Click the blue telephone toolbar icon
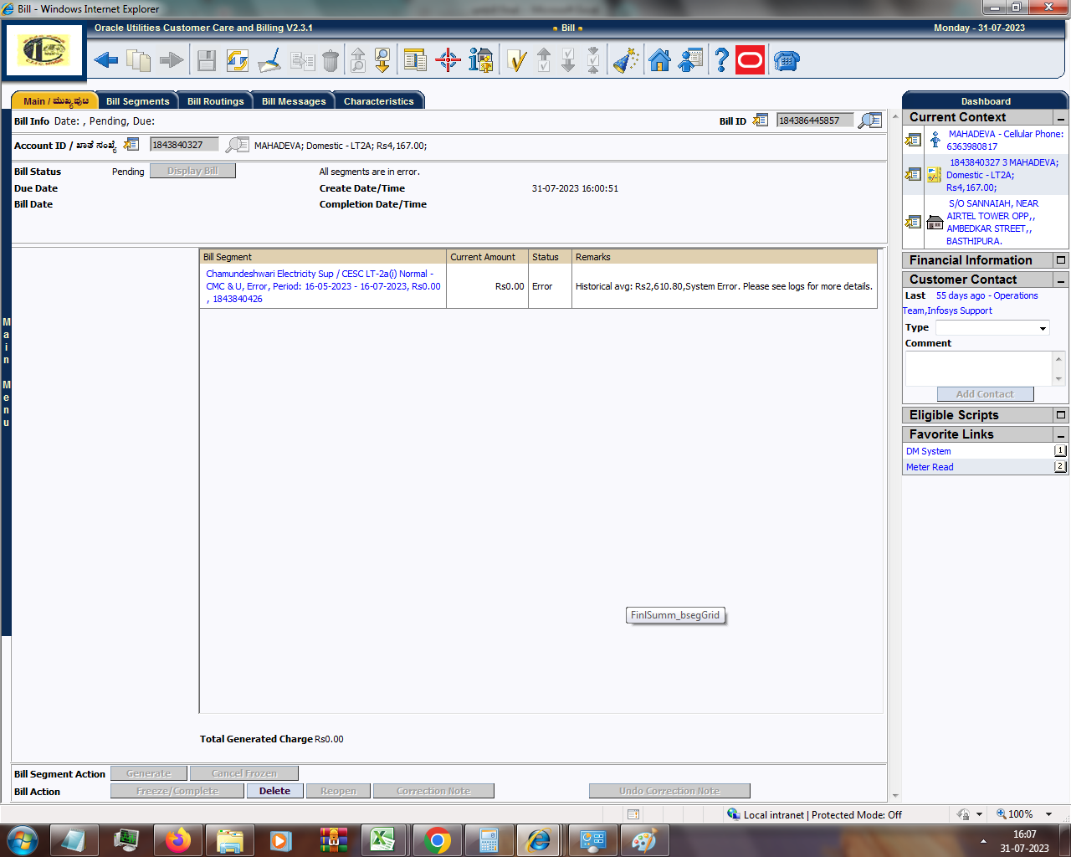 [x=786, y=60]
